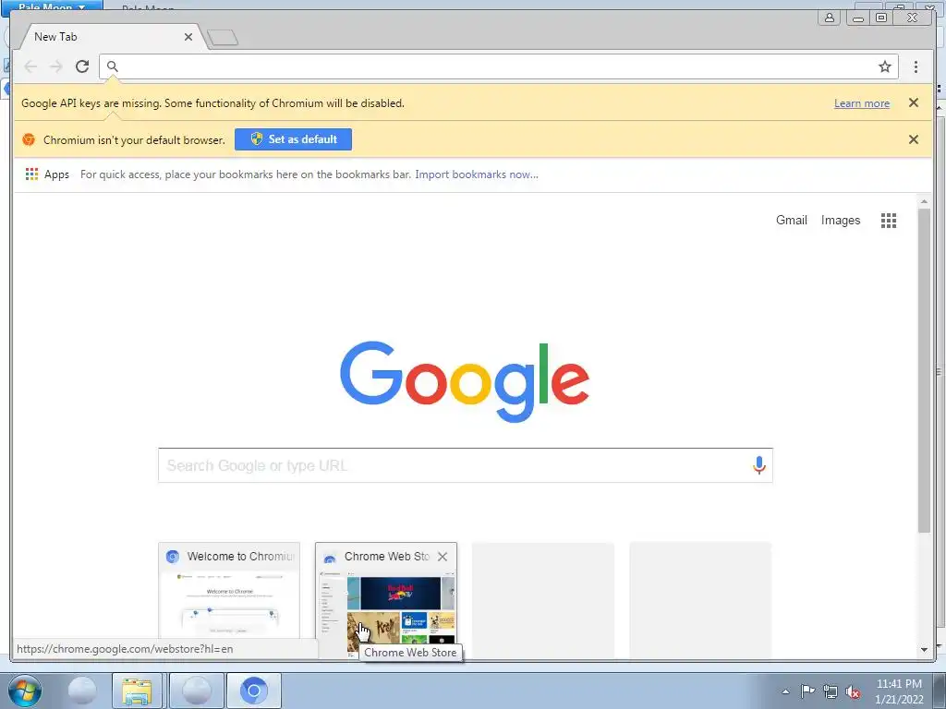The height and width of the screenshot is (709, 946).
Task: Set Chromium as default browser
Action: [x=293, y=139]
